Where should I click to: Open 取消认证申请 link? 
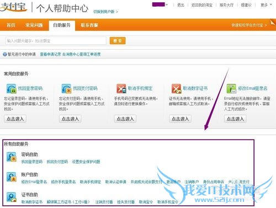(116, 182)
